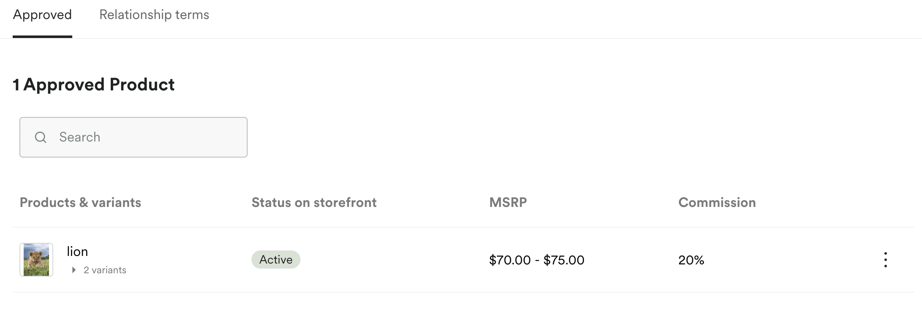Click the MSRP column header
The image size is (922, 310).
click(x=508, y=202)
